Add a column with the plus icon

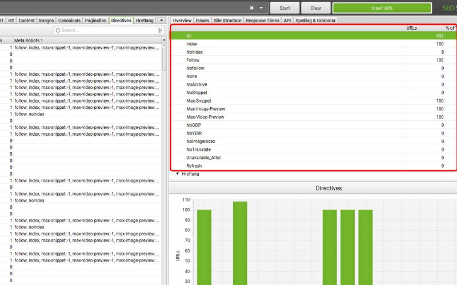[164, 40]
